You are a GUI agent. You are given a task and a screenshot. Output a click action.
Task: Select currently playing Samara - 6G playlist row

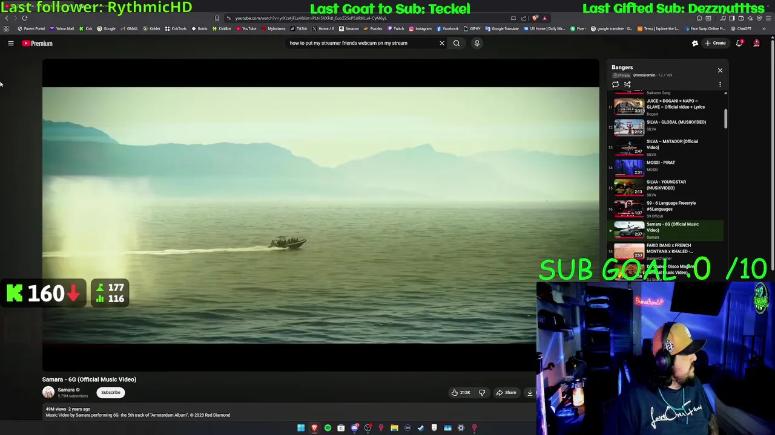pos(666,230)
